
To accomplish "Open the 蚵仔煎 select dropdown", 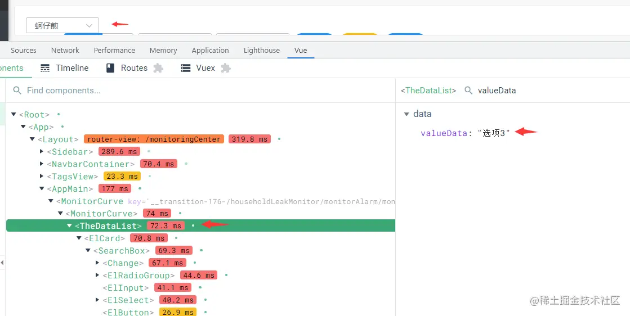I will [62, 26].
